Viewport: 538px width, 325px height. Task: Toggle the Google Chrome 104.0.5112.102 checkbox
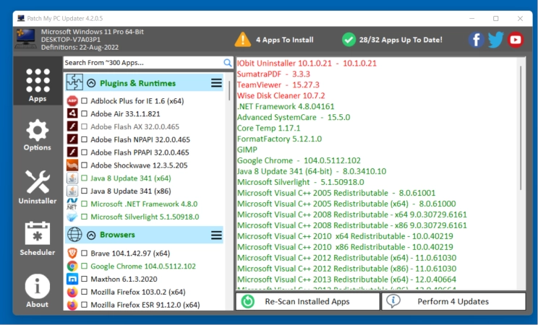(84, 266)
